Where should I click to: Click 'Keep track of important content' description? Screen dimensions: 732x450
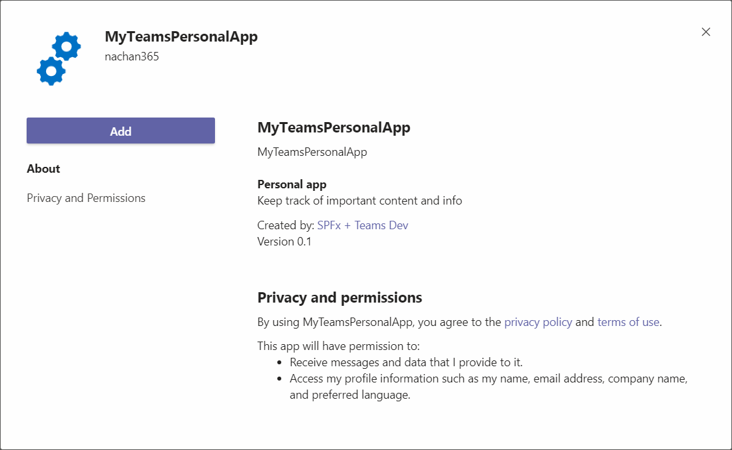(360, 201)
